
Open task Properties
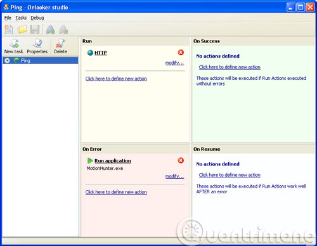click(37, 46)
